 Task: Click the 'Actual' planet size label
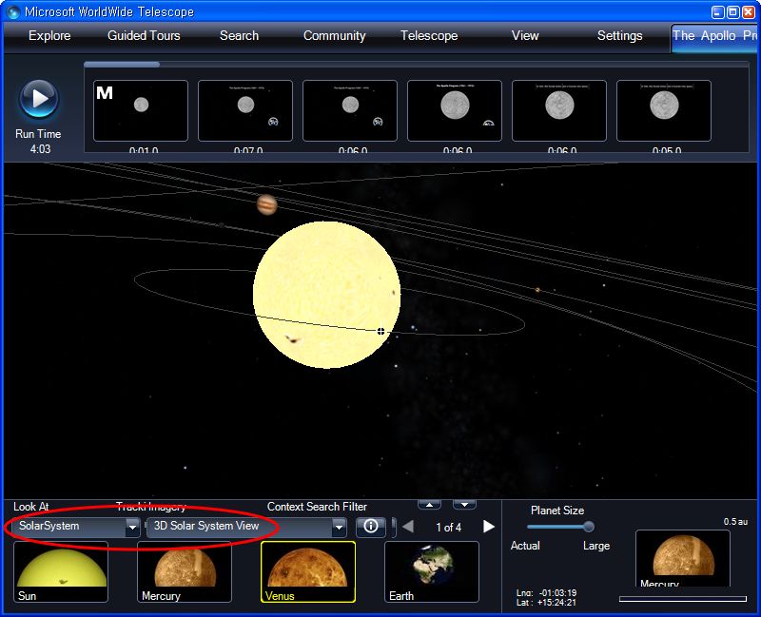pos(525,546)
